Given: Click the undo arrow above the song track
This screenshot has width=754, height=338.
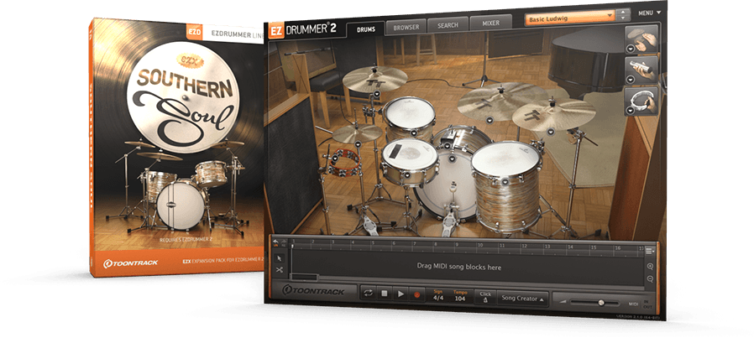Looking at the screenshot, I should tap(276, 242).
